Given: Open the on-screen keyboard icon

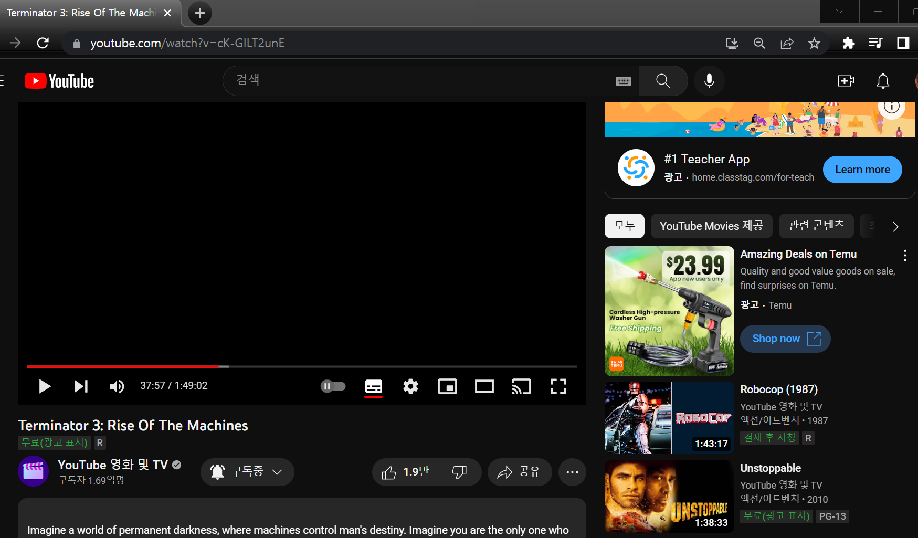Looking at the screenshot, I should pos(624,81).
